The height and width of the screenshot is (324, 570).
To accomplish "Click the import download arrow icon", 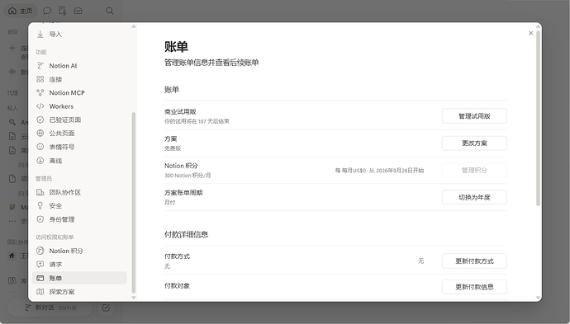I will (x=40, y=34).
